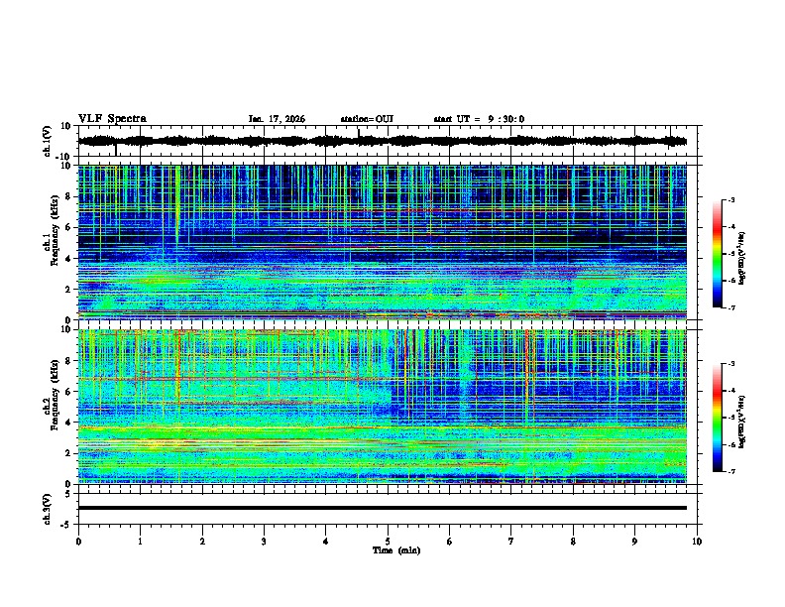Click the "2" kHz tick of ch.1 frequency axis

(69, 289)
